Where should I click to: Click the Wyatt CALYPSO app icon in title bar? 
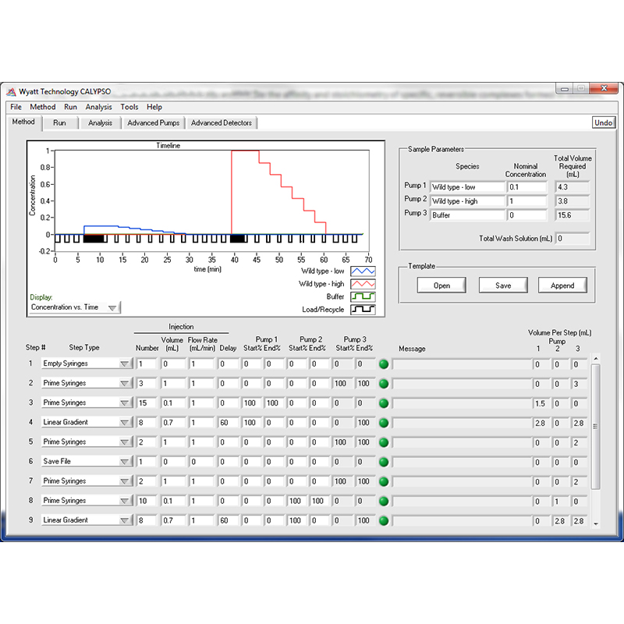click(11, 92)
